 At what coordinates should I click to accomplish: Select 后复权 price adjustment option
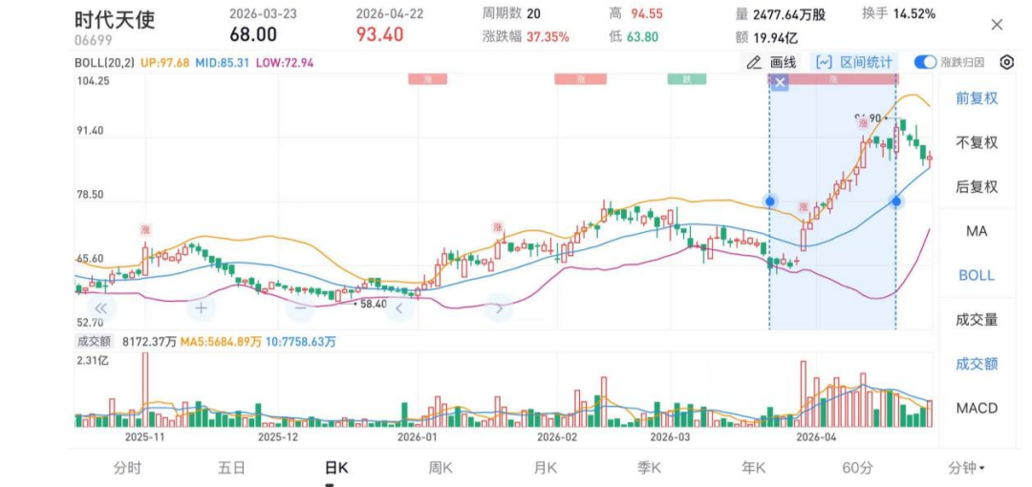[x=977, y=187]
